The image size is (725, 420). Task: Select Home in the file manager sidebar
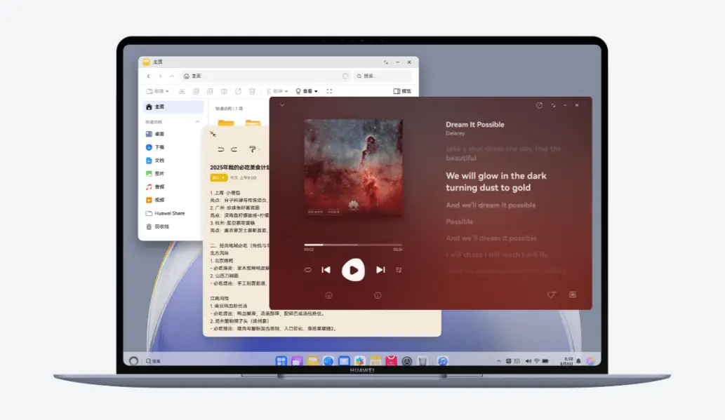click(x=173, y=107)
